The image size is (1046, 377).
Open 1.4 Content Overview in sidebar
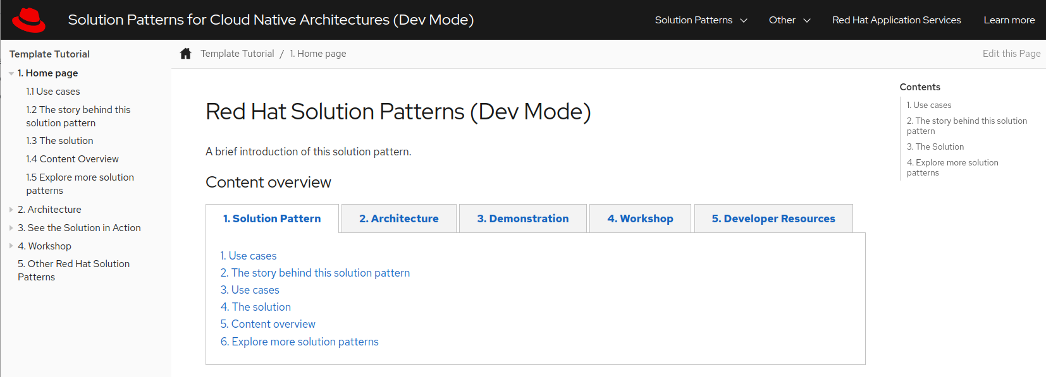[x=72, y=159]
